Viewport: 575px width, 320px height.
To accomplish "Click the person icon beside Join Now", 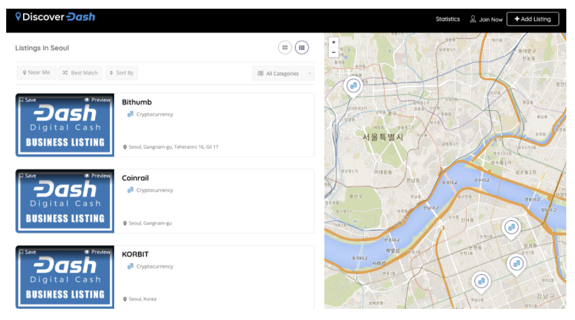I will coord(473,19).
